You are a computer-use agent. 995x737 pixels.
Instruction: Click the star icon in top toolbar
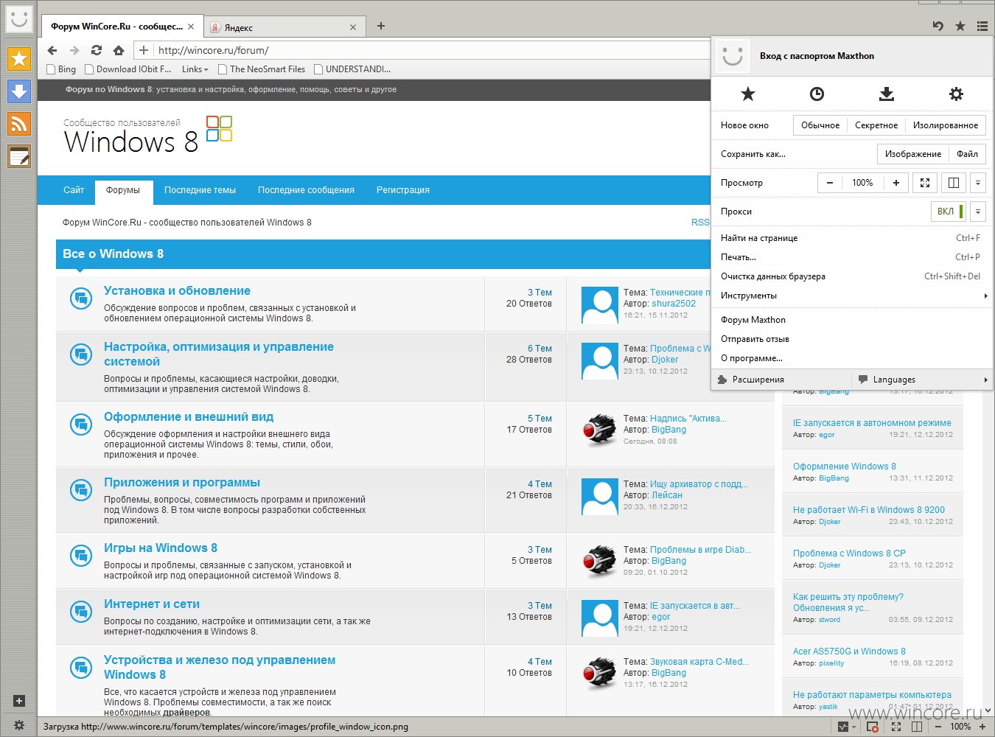(x=960, y=26)
